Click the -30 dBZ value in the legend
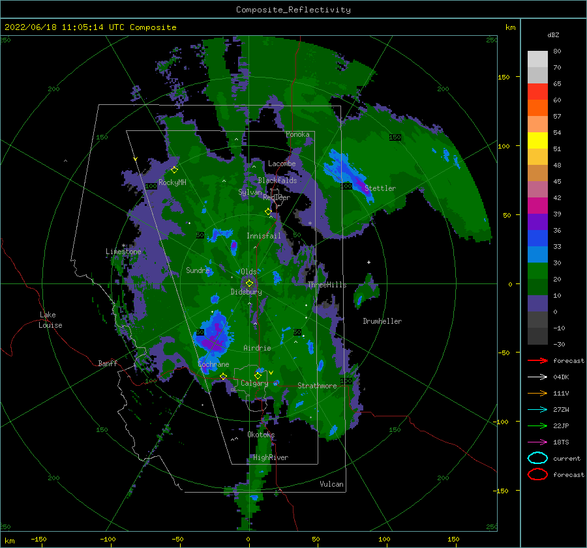587x548 pixels. tap(559, 344)
